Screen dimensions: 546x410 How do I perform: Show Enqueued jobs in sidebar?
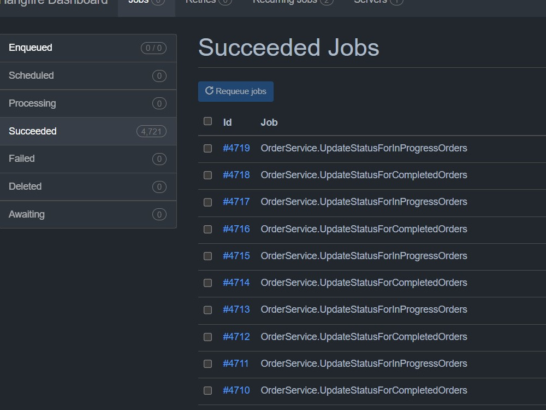click(88, 48)
